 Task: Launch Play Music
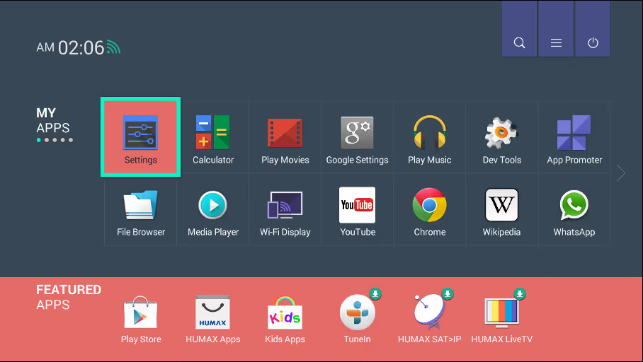[x=429, y=138]
